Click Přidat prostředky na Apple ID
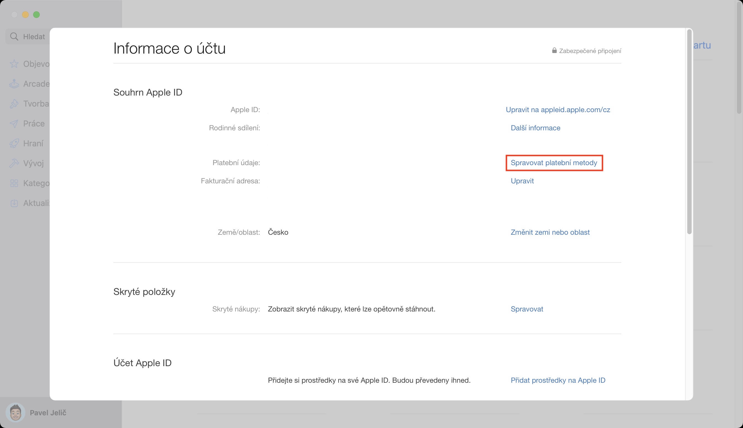 coord(558,380)
